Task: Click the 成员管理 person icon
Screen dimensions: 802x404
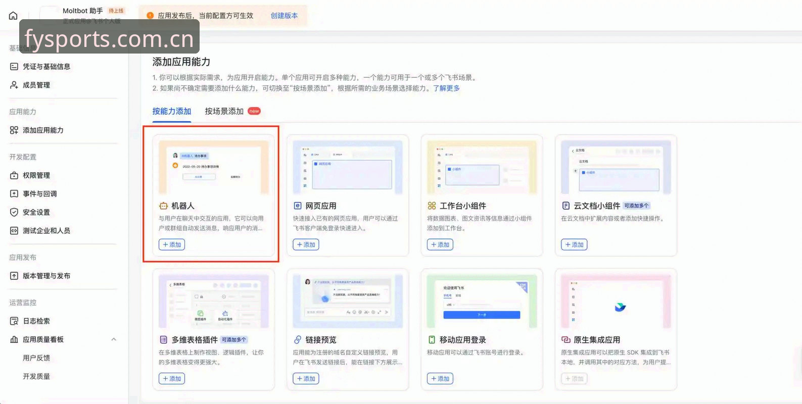Action: coord(14,85)
